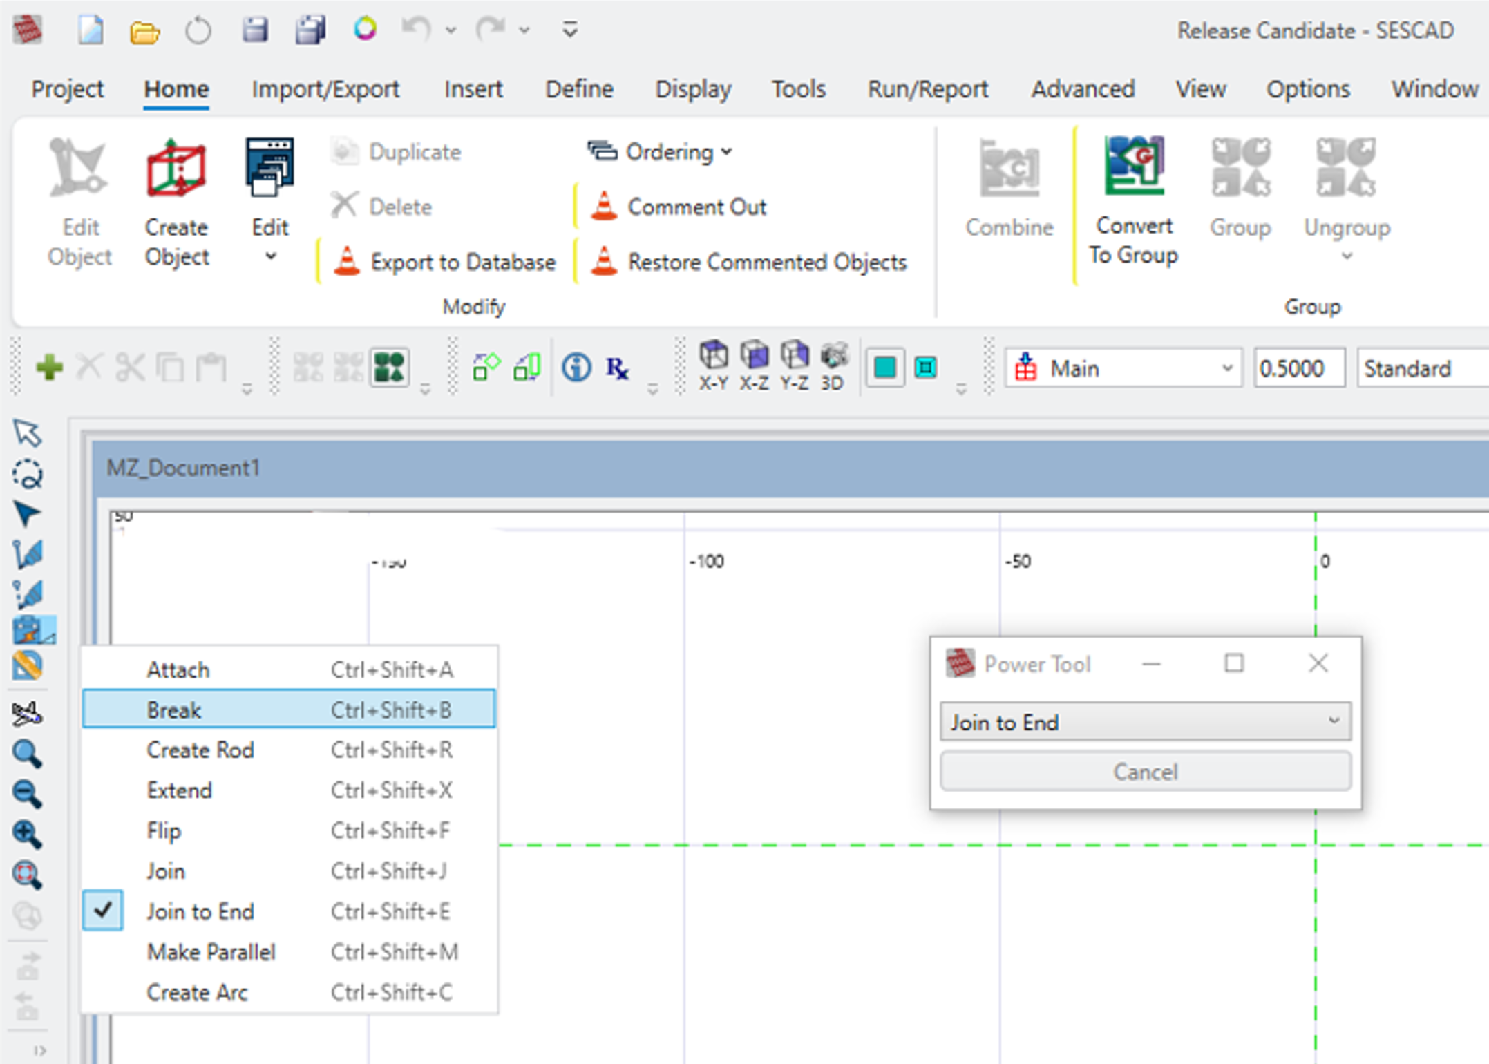Select the ruler measure tool
Screen dimensions: 1489x1064
[x=27, y=666]
